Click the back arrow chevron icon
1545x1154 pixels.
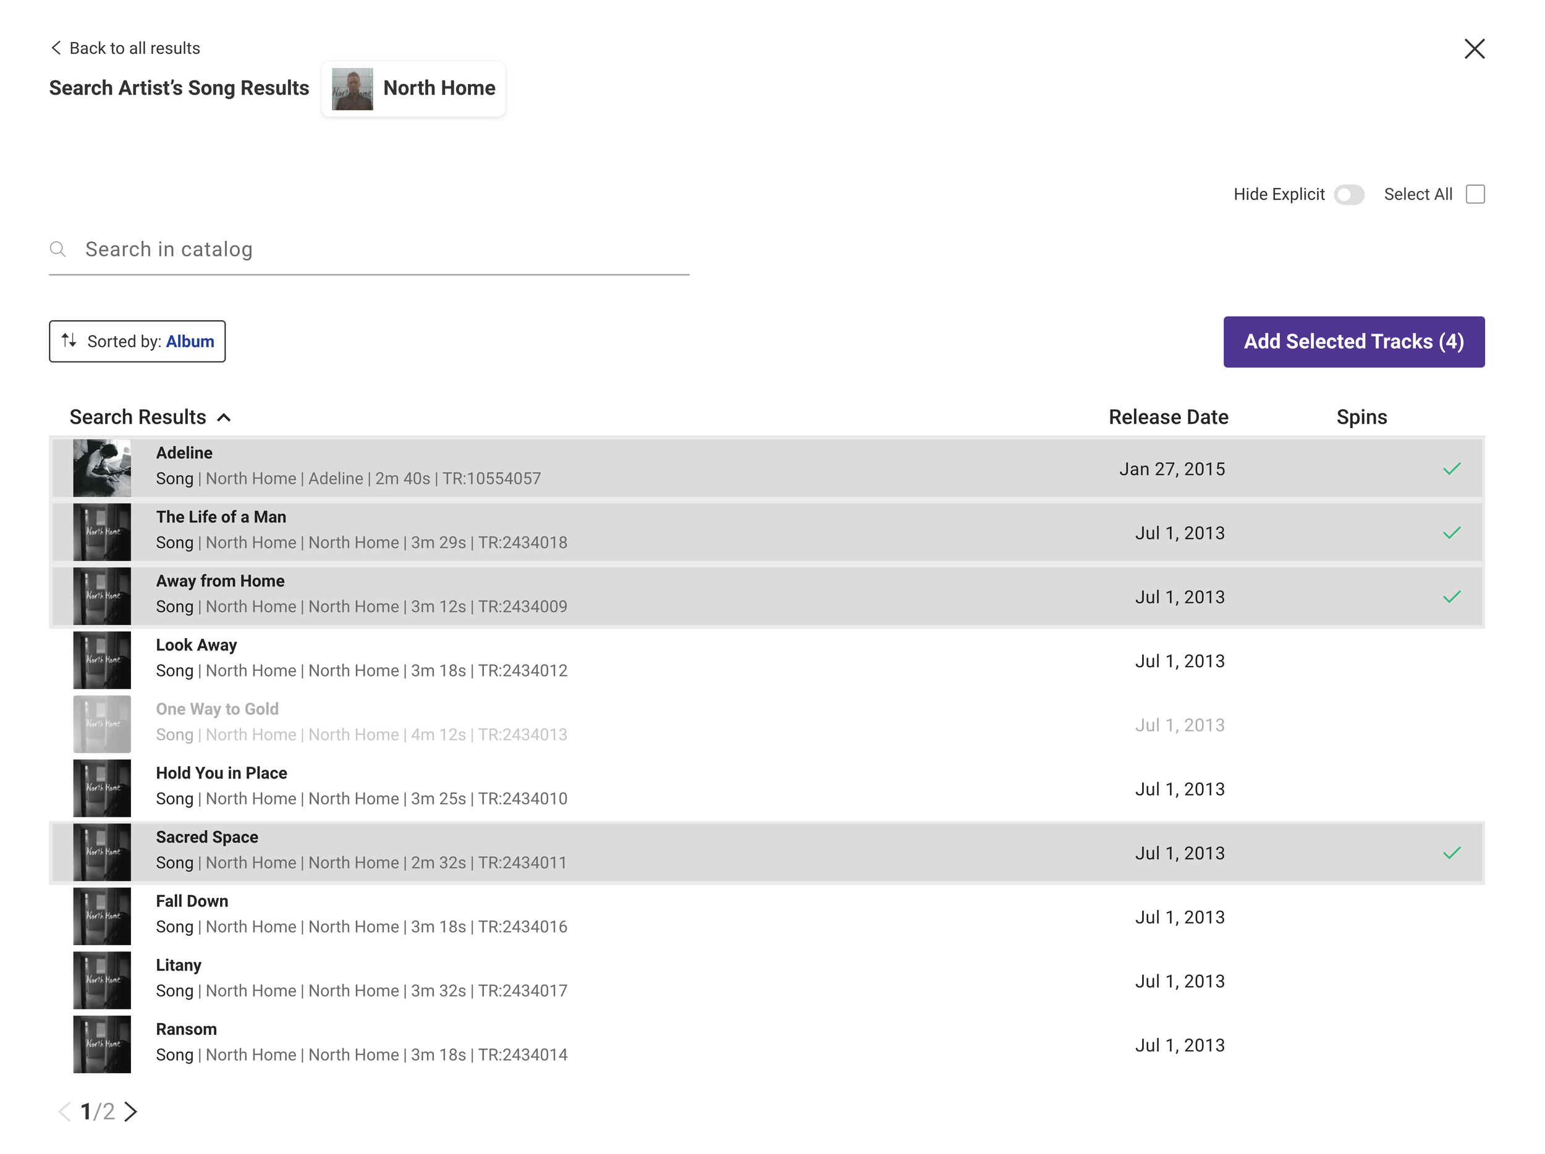[56, 48]
